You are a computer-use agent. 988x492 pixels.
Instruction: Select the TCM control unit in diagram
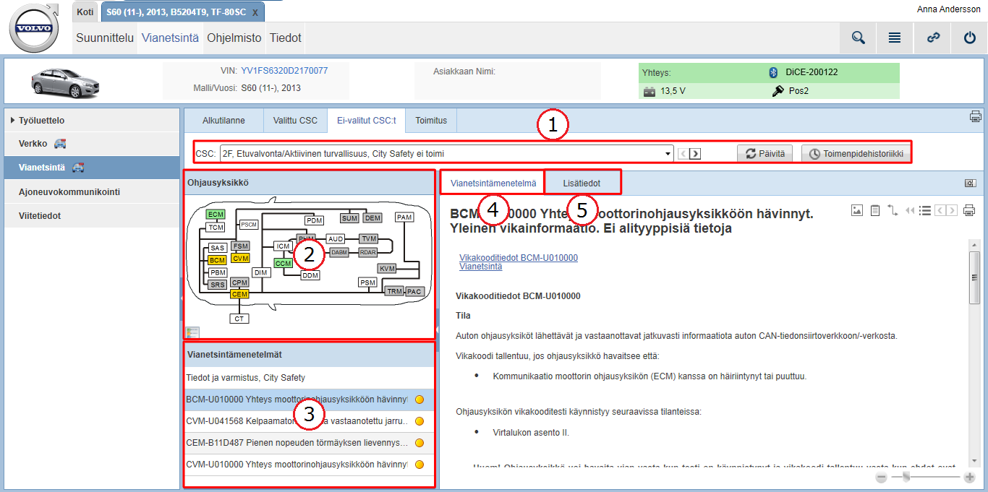pos(216,227)
